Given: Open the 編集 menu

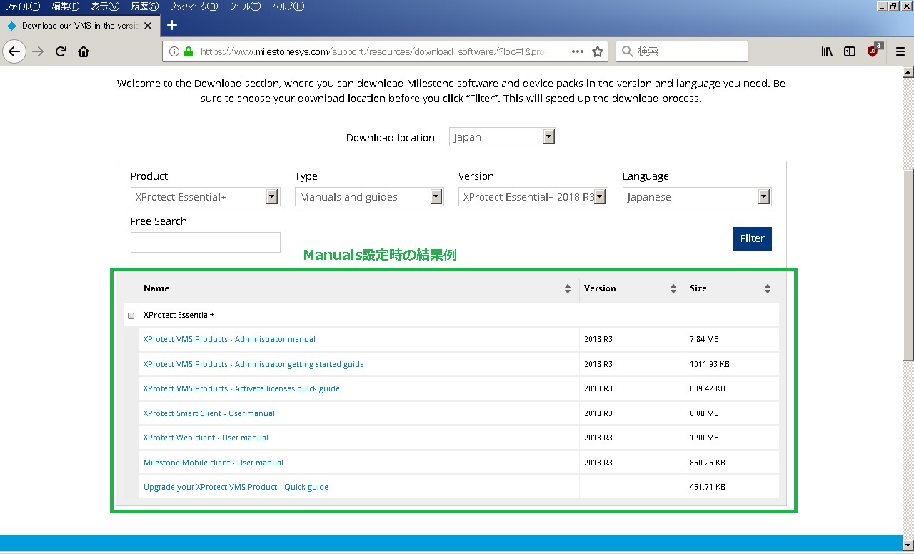Looking at the screenshot, I should click(65, 6).
